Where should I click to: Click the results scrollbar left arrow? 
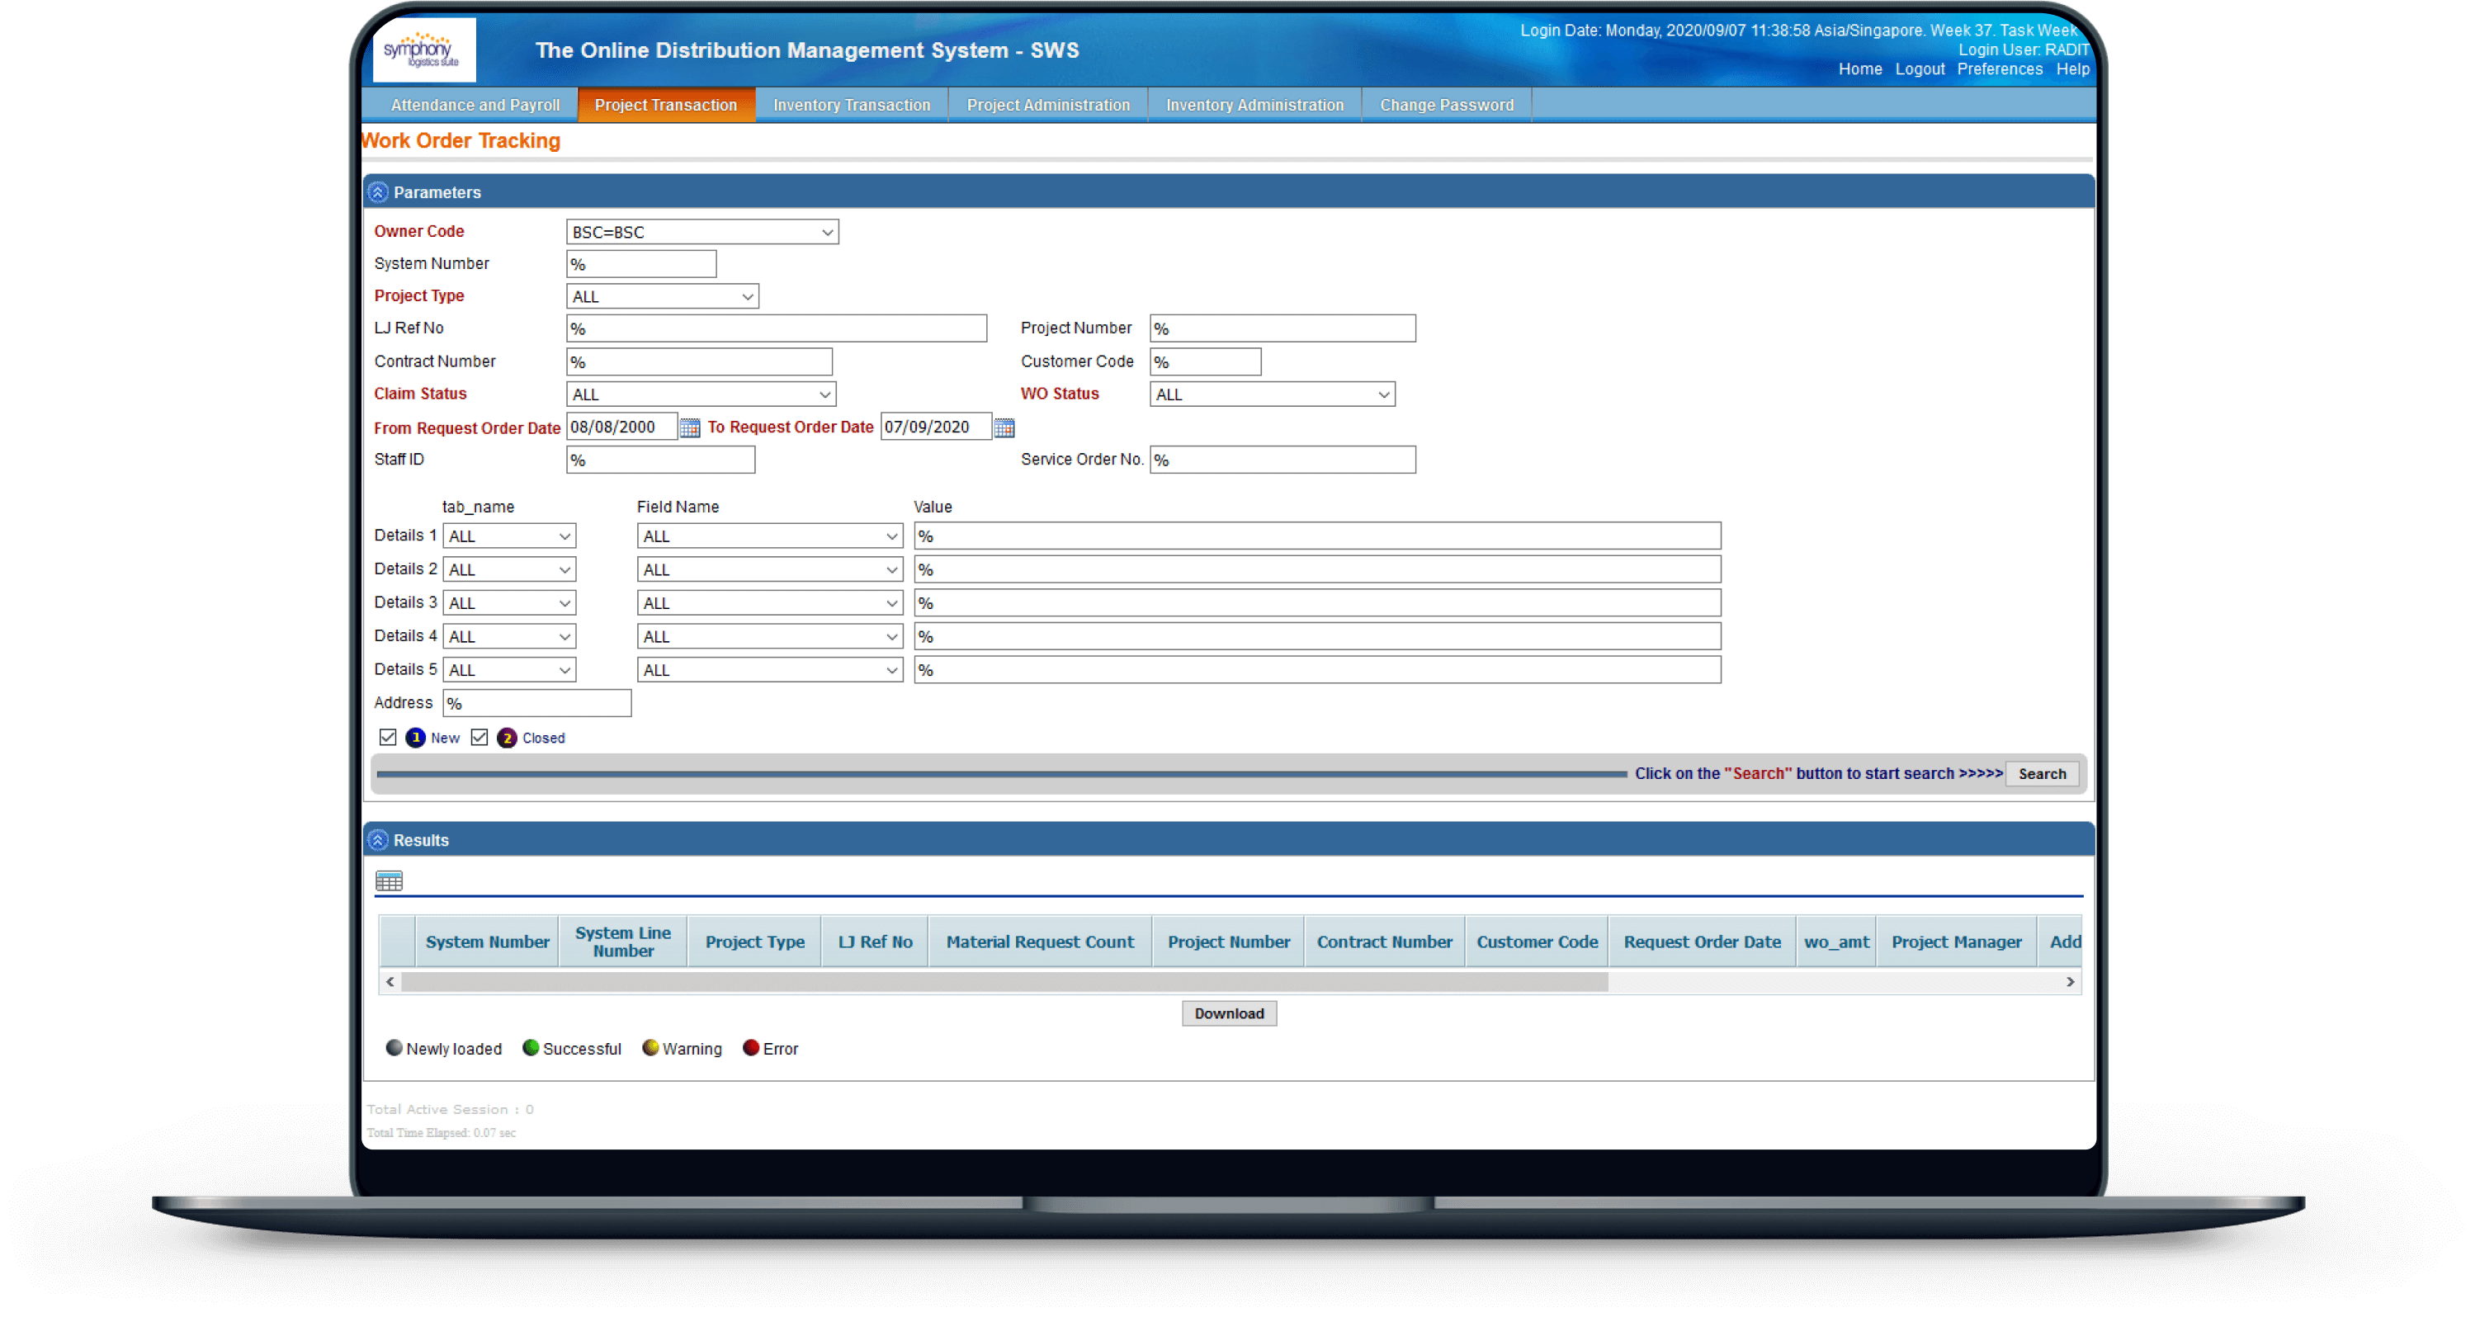pyautogui.click(x=390, y=982)
